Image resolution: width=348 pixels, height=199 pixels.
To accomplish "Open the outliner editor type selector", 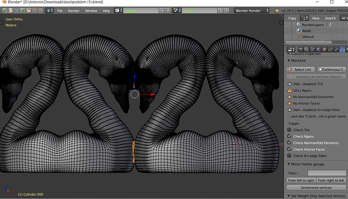I will tap(304, 18).
